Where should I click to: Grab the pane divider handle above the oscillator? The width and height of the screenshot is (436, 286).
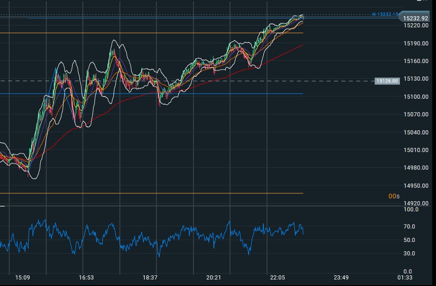(2, 206)
